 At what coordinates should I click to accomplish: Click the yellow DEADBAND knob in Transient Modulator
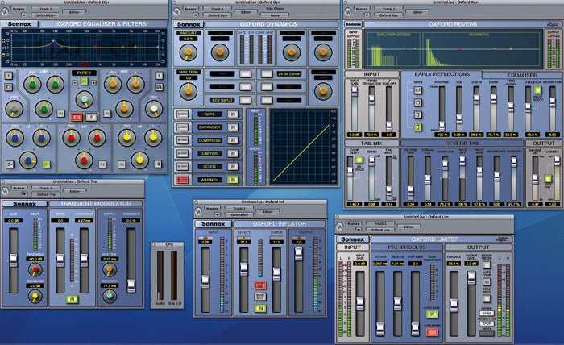pos(35,296)
